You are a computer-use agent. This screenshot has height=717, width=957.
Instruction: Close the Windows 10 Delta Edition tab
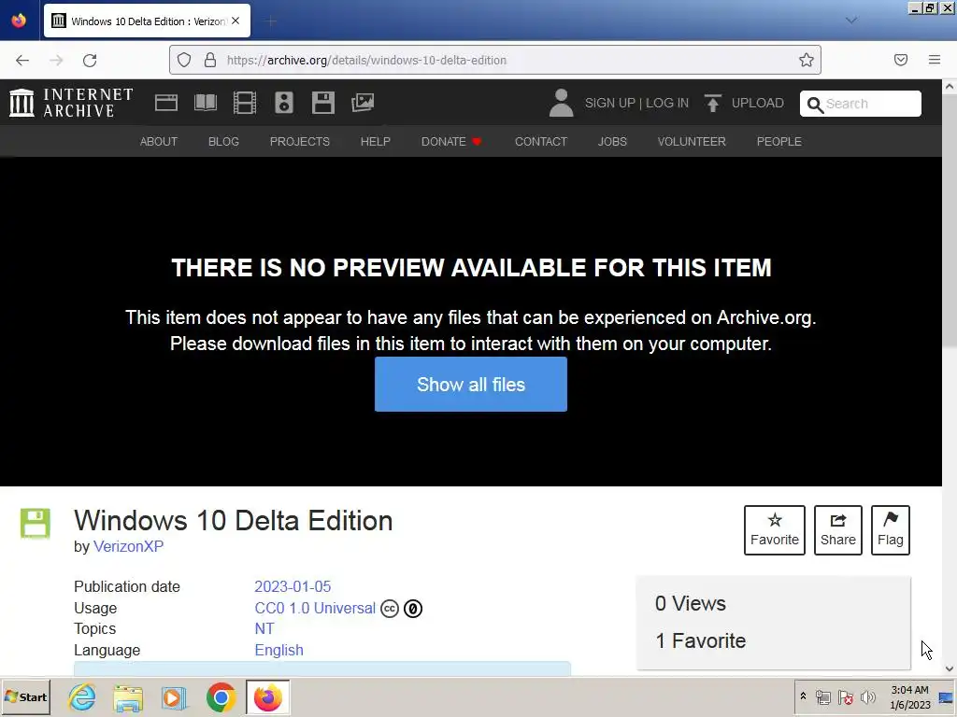point(236,21)
